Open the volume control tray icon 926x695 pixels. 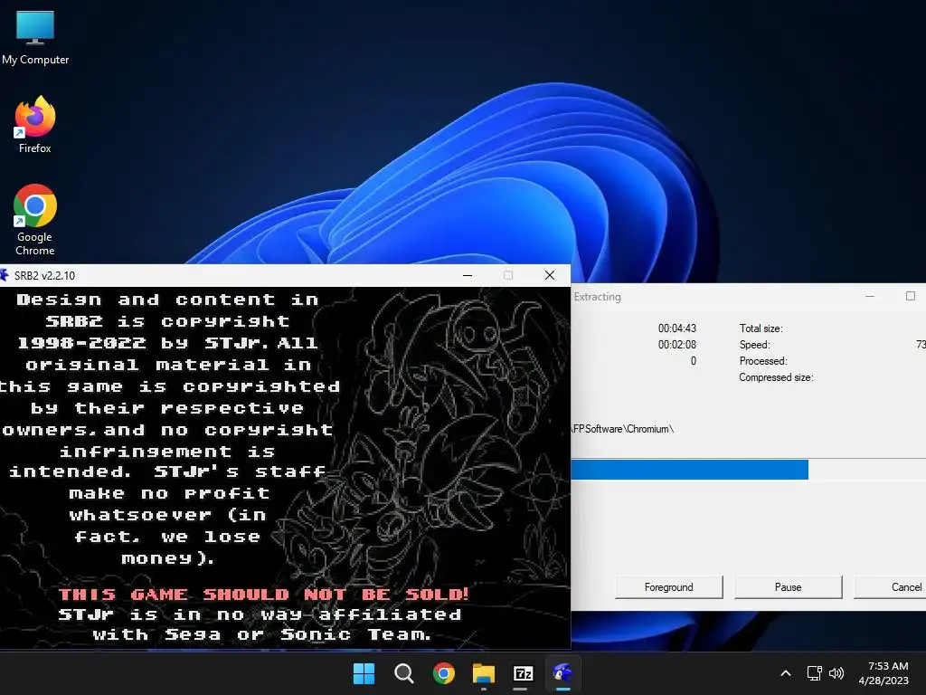coord(836,673)
